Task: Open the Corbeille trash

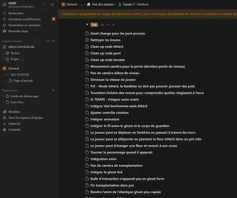Action: (x=15, y=130)
